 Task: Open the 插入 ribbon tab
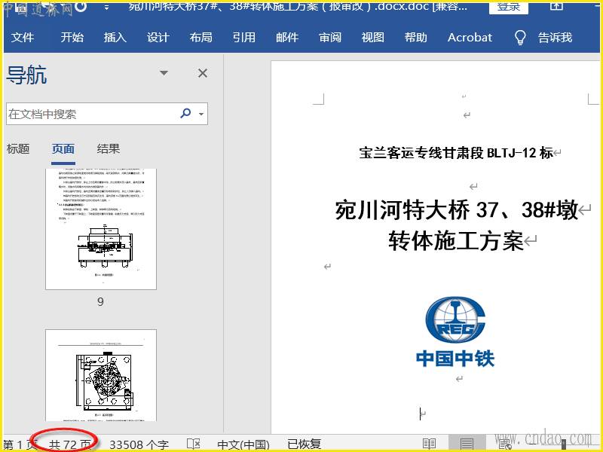click(x=115, y=37)
